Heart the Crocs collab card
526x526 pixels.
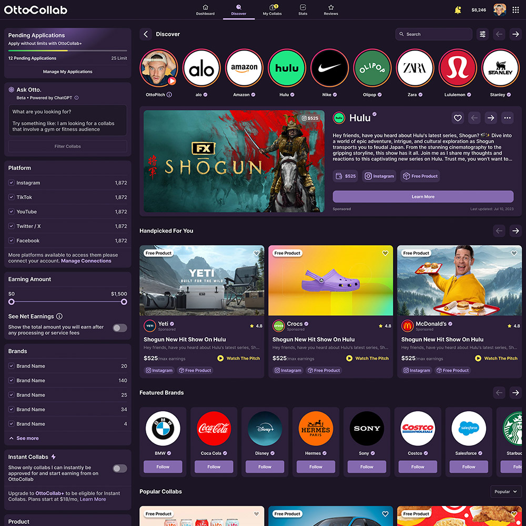coord(385,254)
